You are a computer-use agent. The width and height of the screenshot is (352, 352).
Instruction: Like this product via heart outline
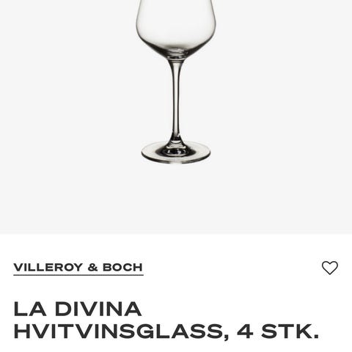[x=330, y=268]
